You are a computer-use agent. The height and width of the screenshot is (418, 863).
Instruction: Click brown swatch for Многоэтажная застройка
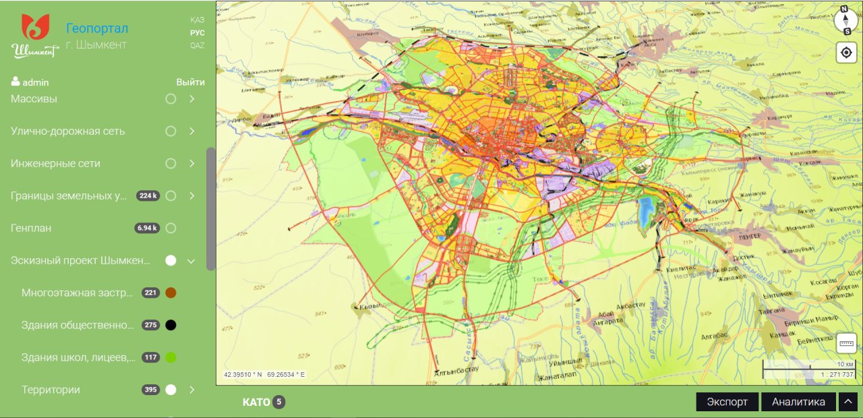pyautogui.click(x=171, y=293)
